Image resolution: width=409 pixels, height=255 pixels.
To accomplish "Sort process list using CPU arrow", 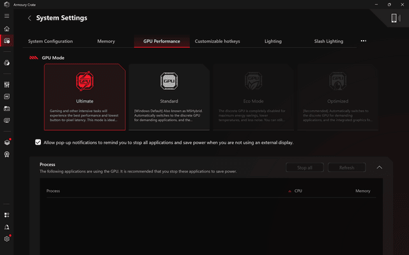I will (289, 191).
